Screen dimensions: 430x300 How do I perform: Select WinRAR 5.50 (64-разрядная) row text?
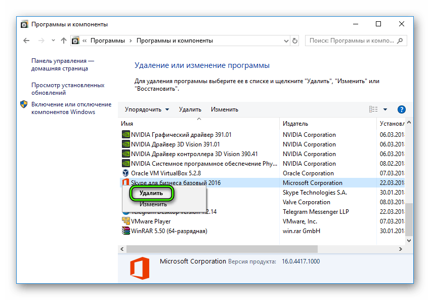(x=169, y=231)
